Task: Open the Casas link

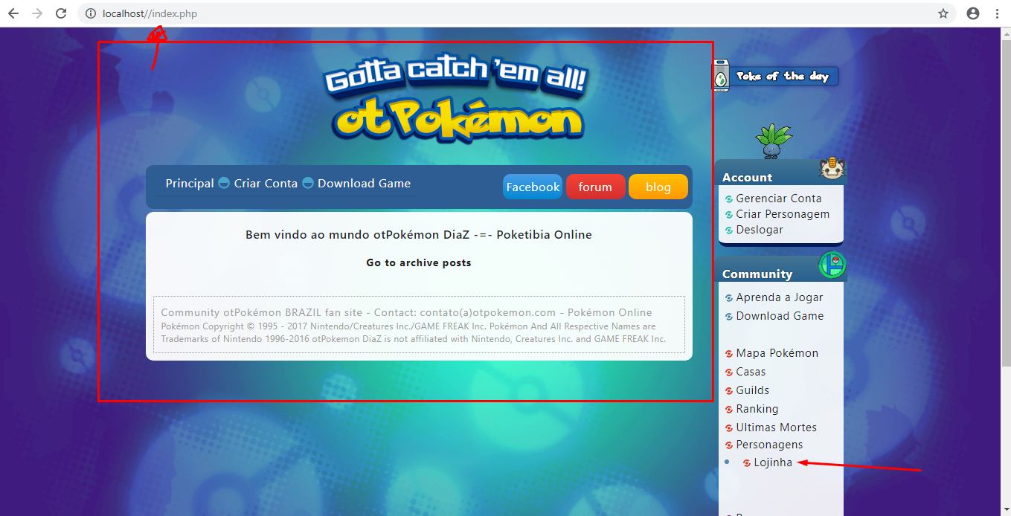Action: [751, 372]
